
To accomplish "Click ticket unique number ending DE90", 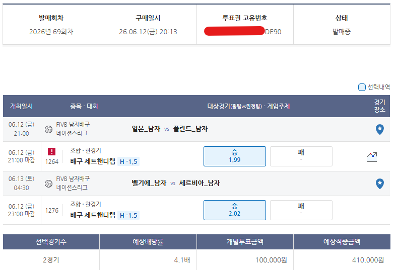I will (243, 32).
